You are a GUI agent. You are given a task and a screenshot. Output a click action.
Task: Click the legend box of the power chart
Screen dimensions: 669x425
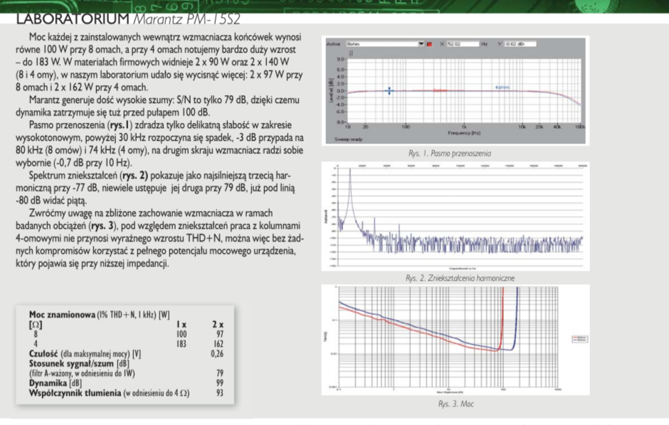(x=579, y=339)
